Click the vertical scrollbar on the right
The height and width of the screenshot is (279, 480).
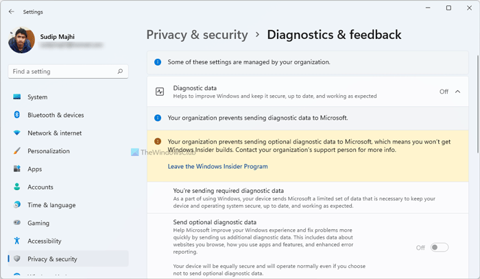478,104
